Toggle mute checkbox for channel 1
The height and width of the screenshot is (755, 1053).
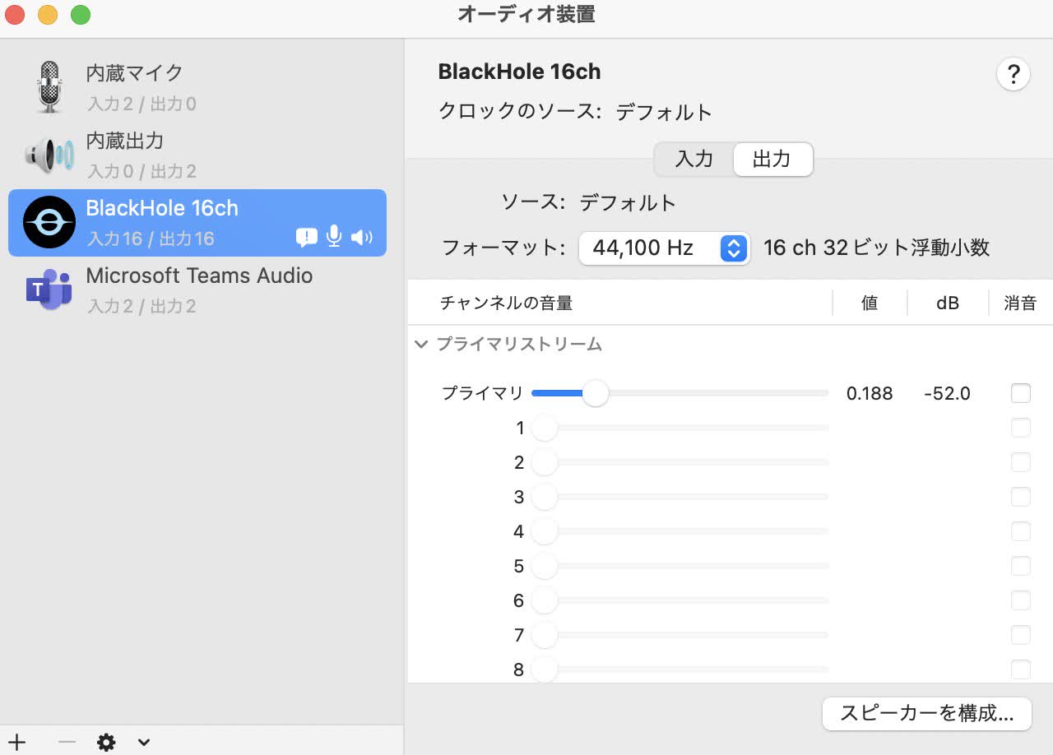(x=1021, y=428)
